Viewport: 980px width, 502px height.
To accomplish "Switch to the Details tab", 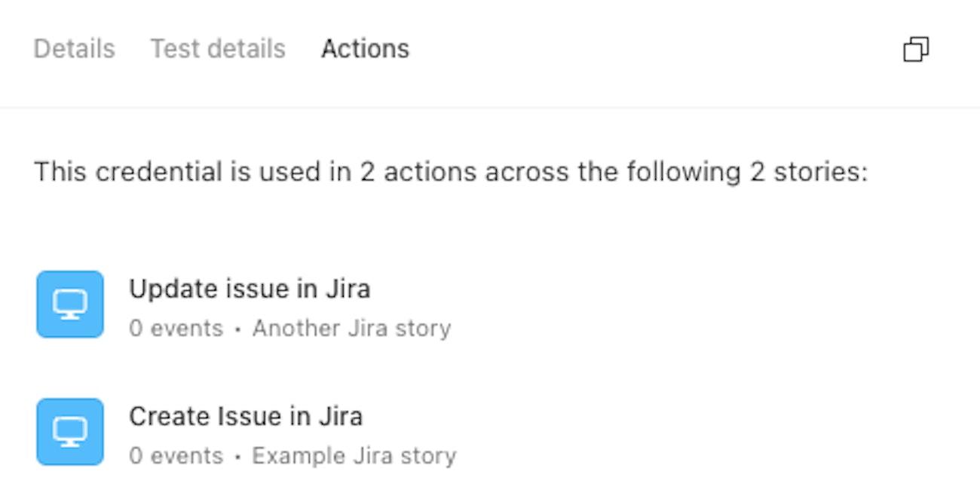I will click(x=74, y=49).
